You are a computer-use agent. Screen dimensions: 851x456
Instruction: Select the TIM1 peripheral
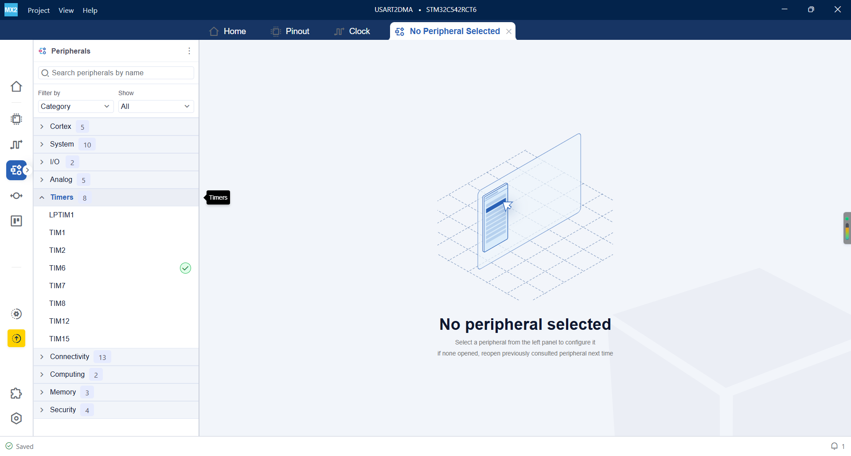pyautogui.click(x=116, y=232)
